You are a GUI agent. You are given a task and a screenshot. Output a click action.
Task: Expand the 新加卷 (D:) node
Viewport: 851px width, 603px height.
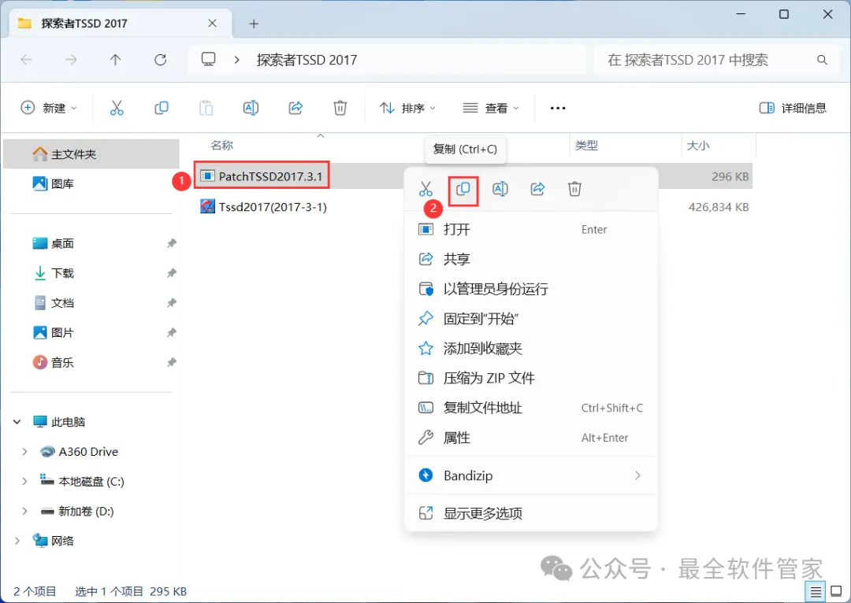click(x=24, y=512)
